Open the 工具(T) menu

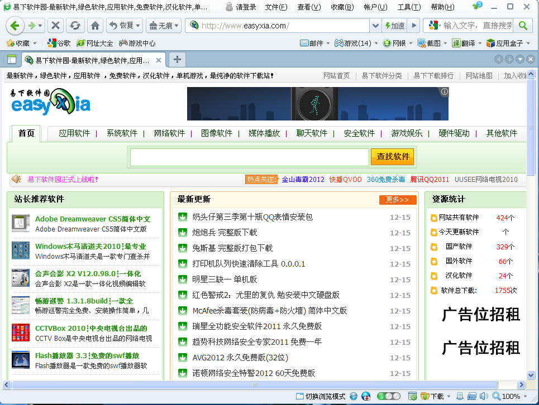tap(409, 7)
